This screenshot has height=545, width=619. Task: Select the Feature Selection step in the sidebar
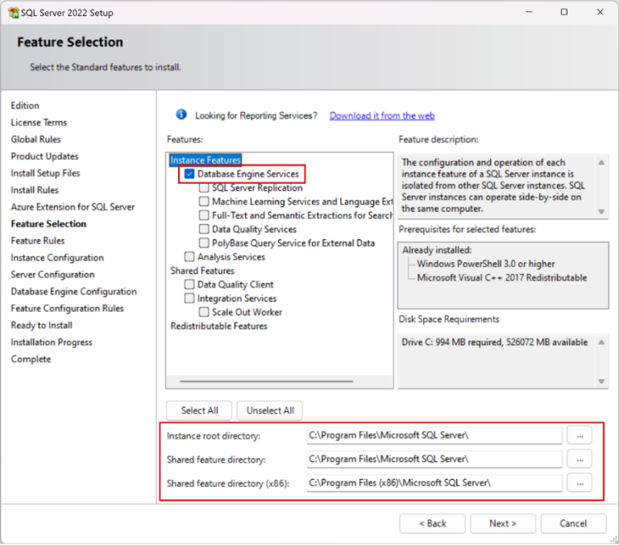coord(48,224)
